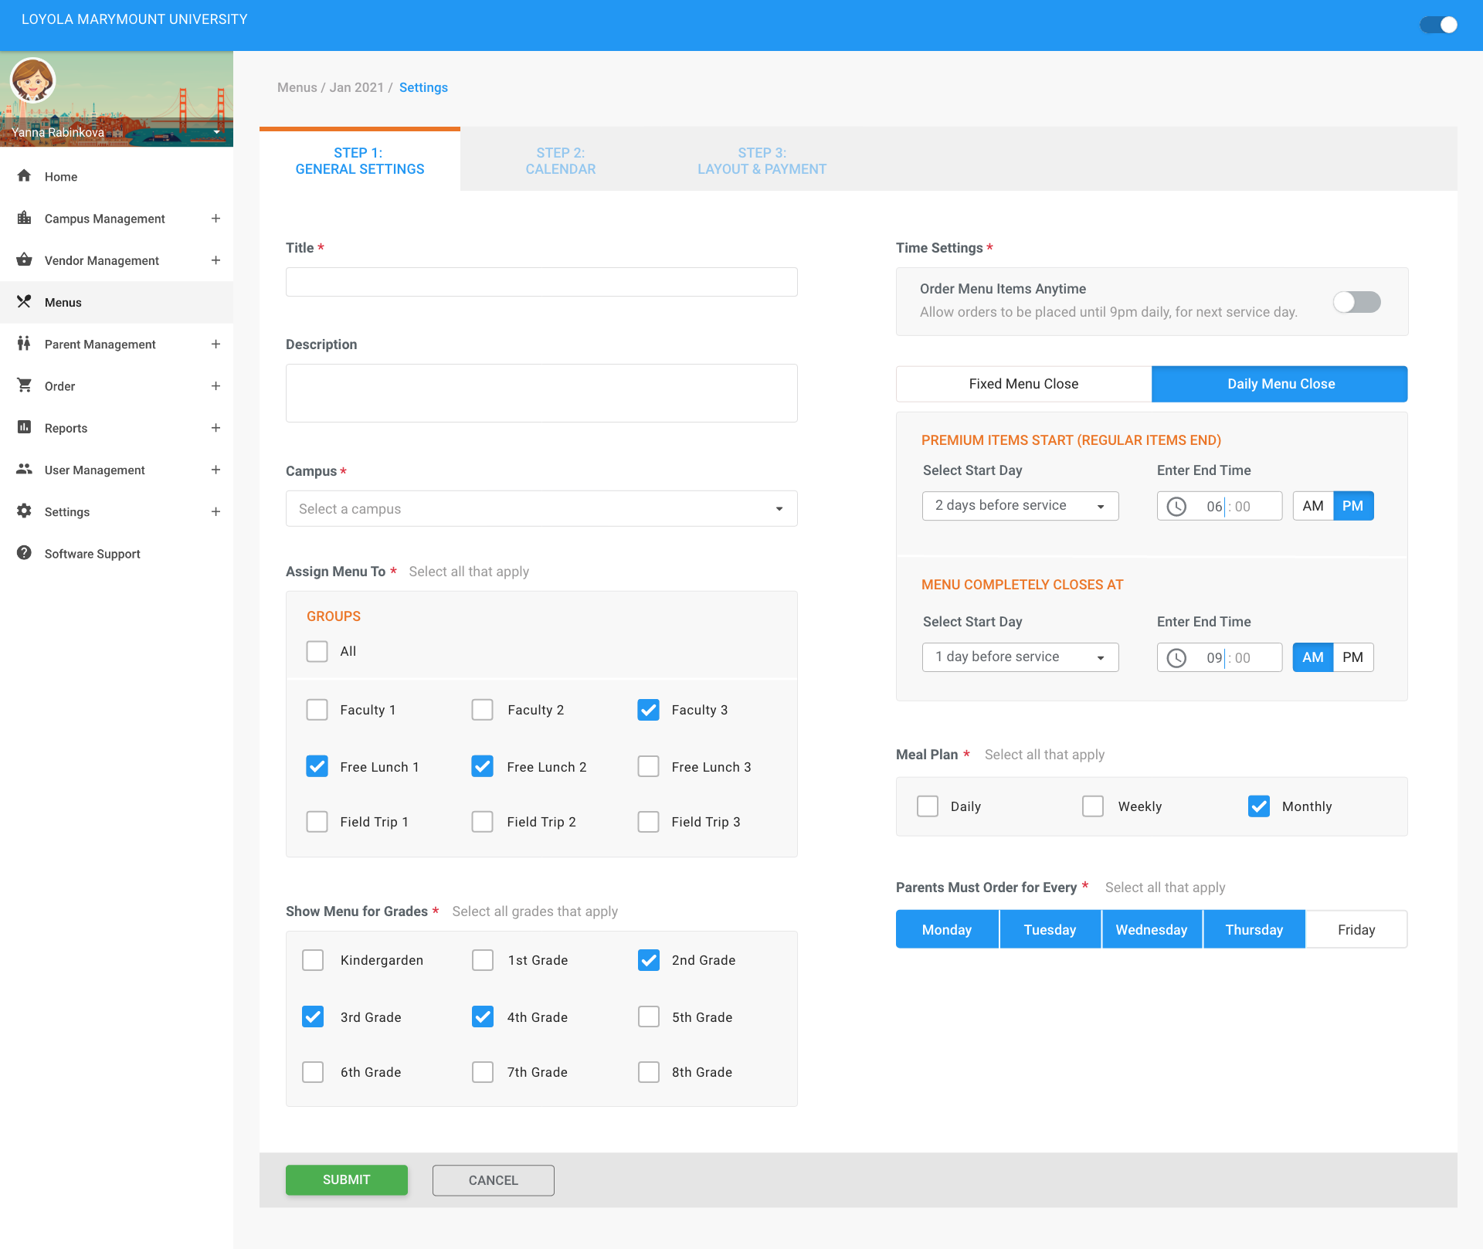Click the Order shopping cart icon
Viewport: 1483px width, 1249px height.
tap(24, 385)
